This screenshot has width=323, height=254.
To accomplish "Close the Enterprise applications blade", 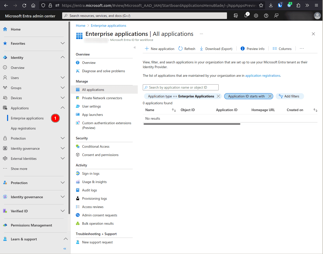I will click(313, 34).
